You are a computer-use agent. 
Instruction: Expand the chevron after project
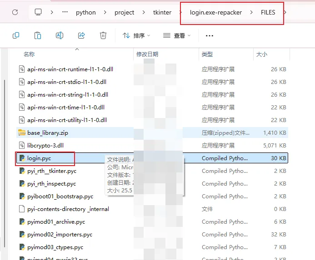[144, 12]
